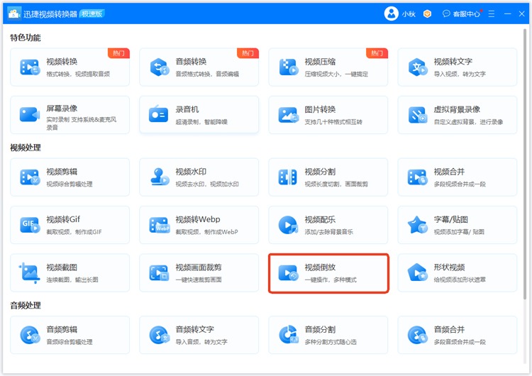Open the 视频分割 split icon

click(x=288, y=177)
